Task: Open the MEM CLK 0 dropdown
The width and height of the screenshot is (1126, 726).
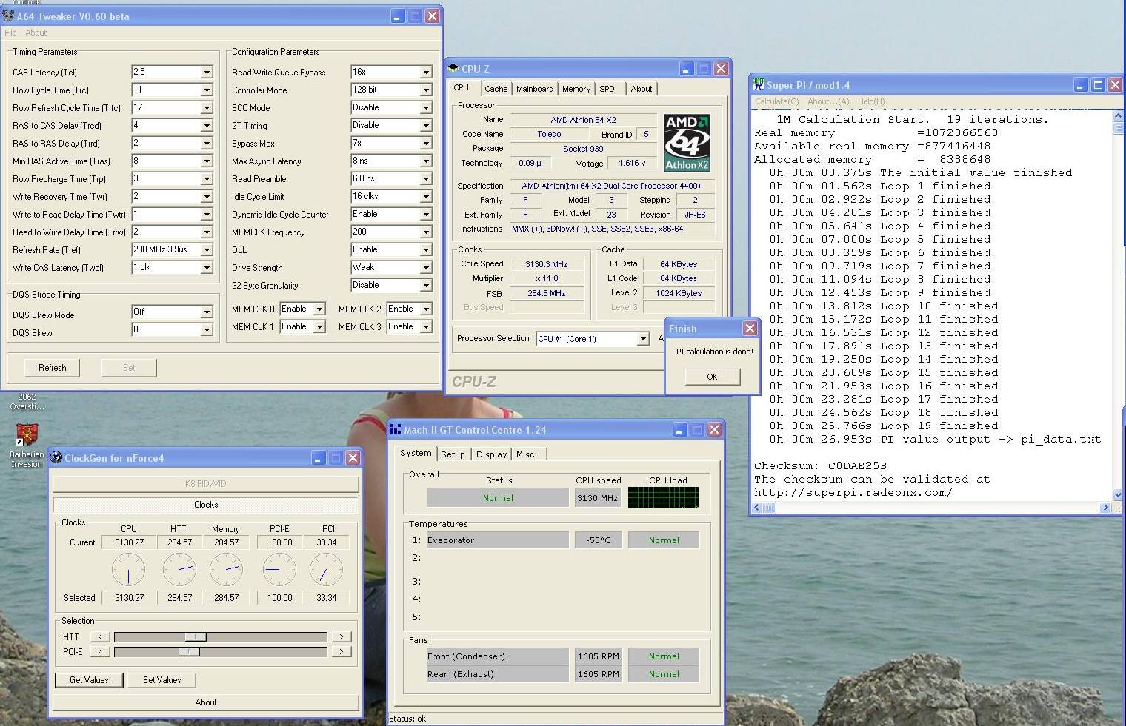Action: point(319,309)
